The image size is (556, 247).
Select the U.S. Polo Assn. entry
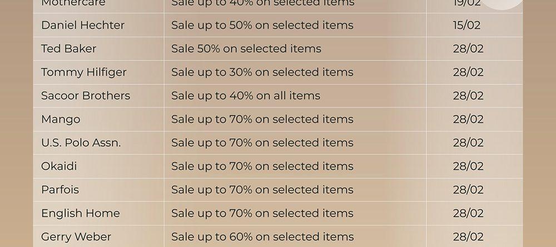pos(81,143)
